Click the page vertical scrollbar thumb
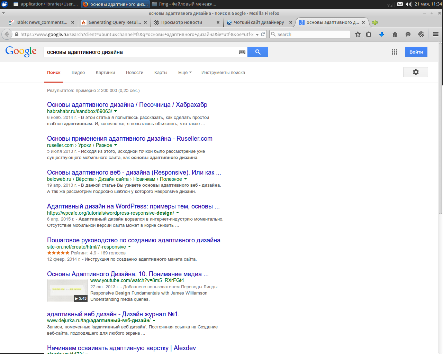The width and height of the screenshot is (443, 354). (x=440, y=128)
